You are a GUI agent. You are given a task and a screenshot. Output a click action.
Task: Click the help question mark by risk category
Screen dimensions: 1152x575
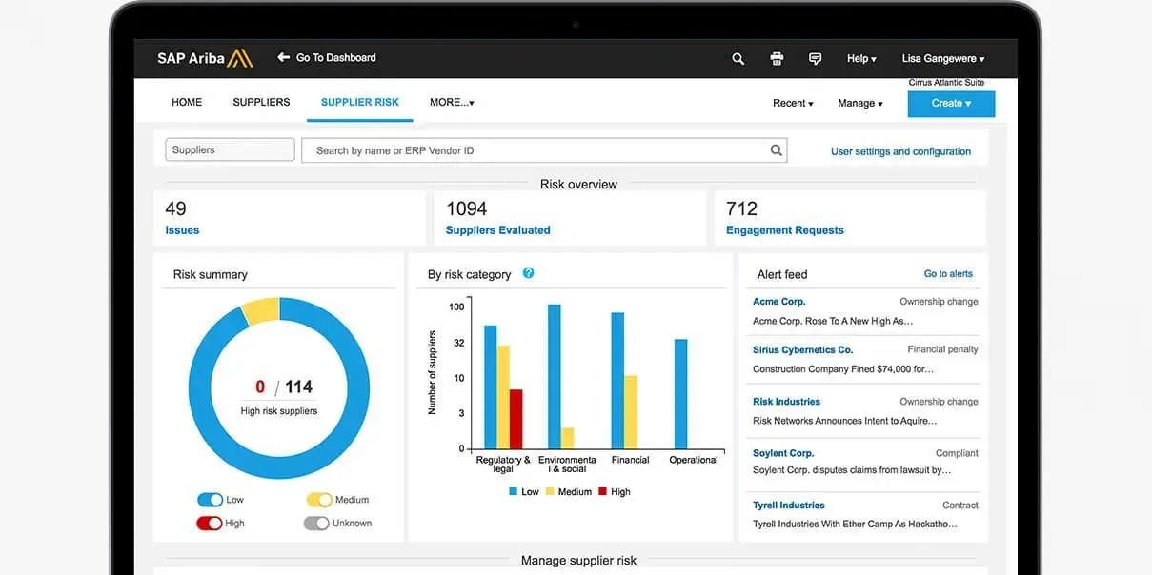tap(528, 273)
